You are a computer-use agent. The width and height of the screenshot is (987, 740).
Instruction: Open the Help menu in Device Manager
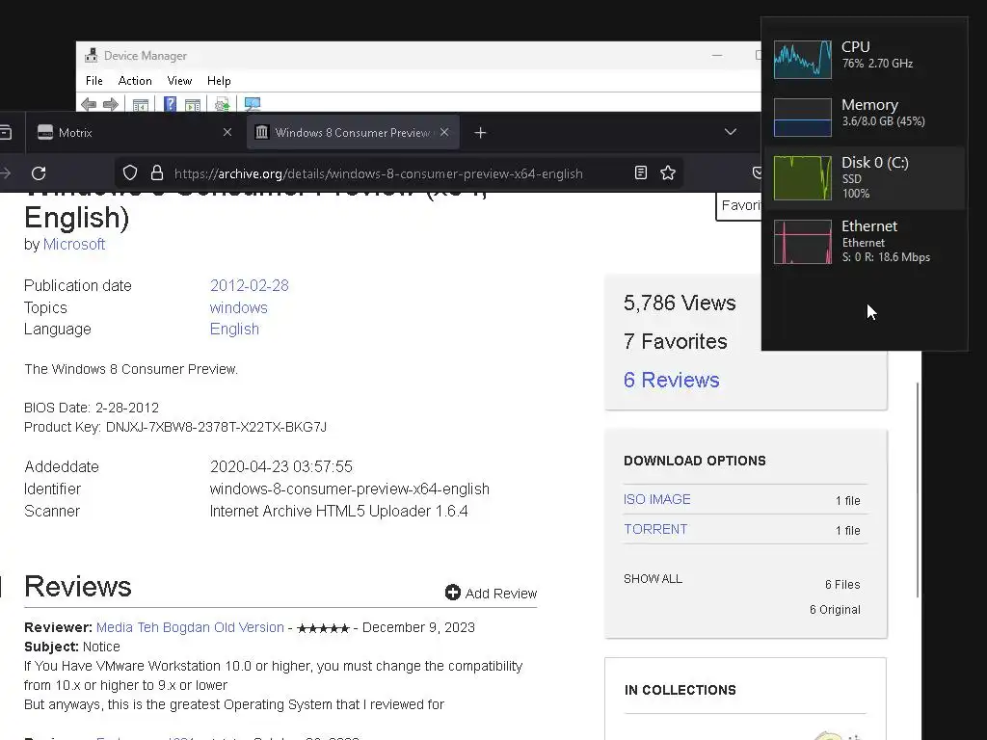[x=219, y=81]
